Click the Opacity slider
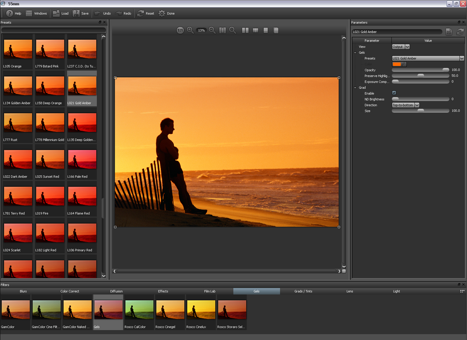 tap(420, 70)
